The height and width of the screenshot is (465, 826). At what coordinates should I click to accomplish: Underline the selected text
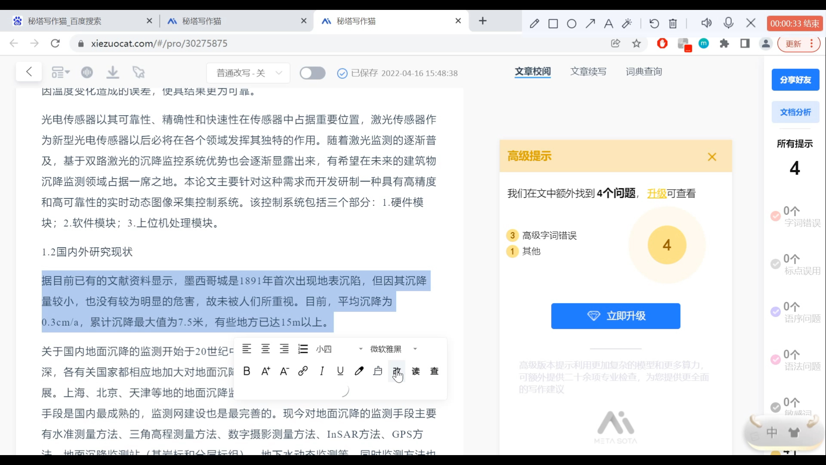pos(340,371)
